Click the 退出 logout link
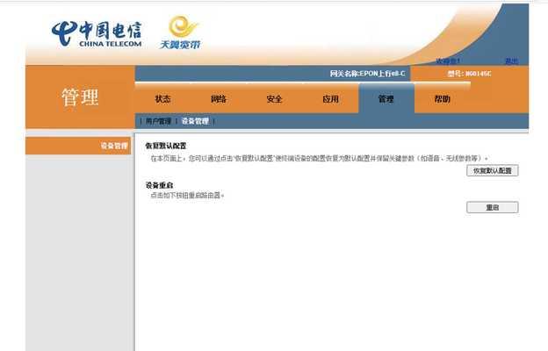The image size is (548, 351). tap(512, 61)
